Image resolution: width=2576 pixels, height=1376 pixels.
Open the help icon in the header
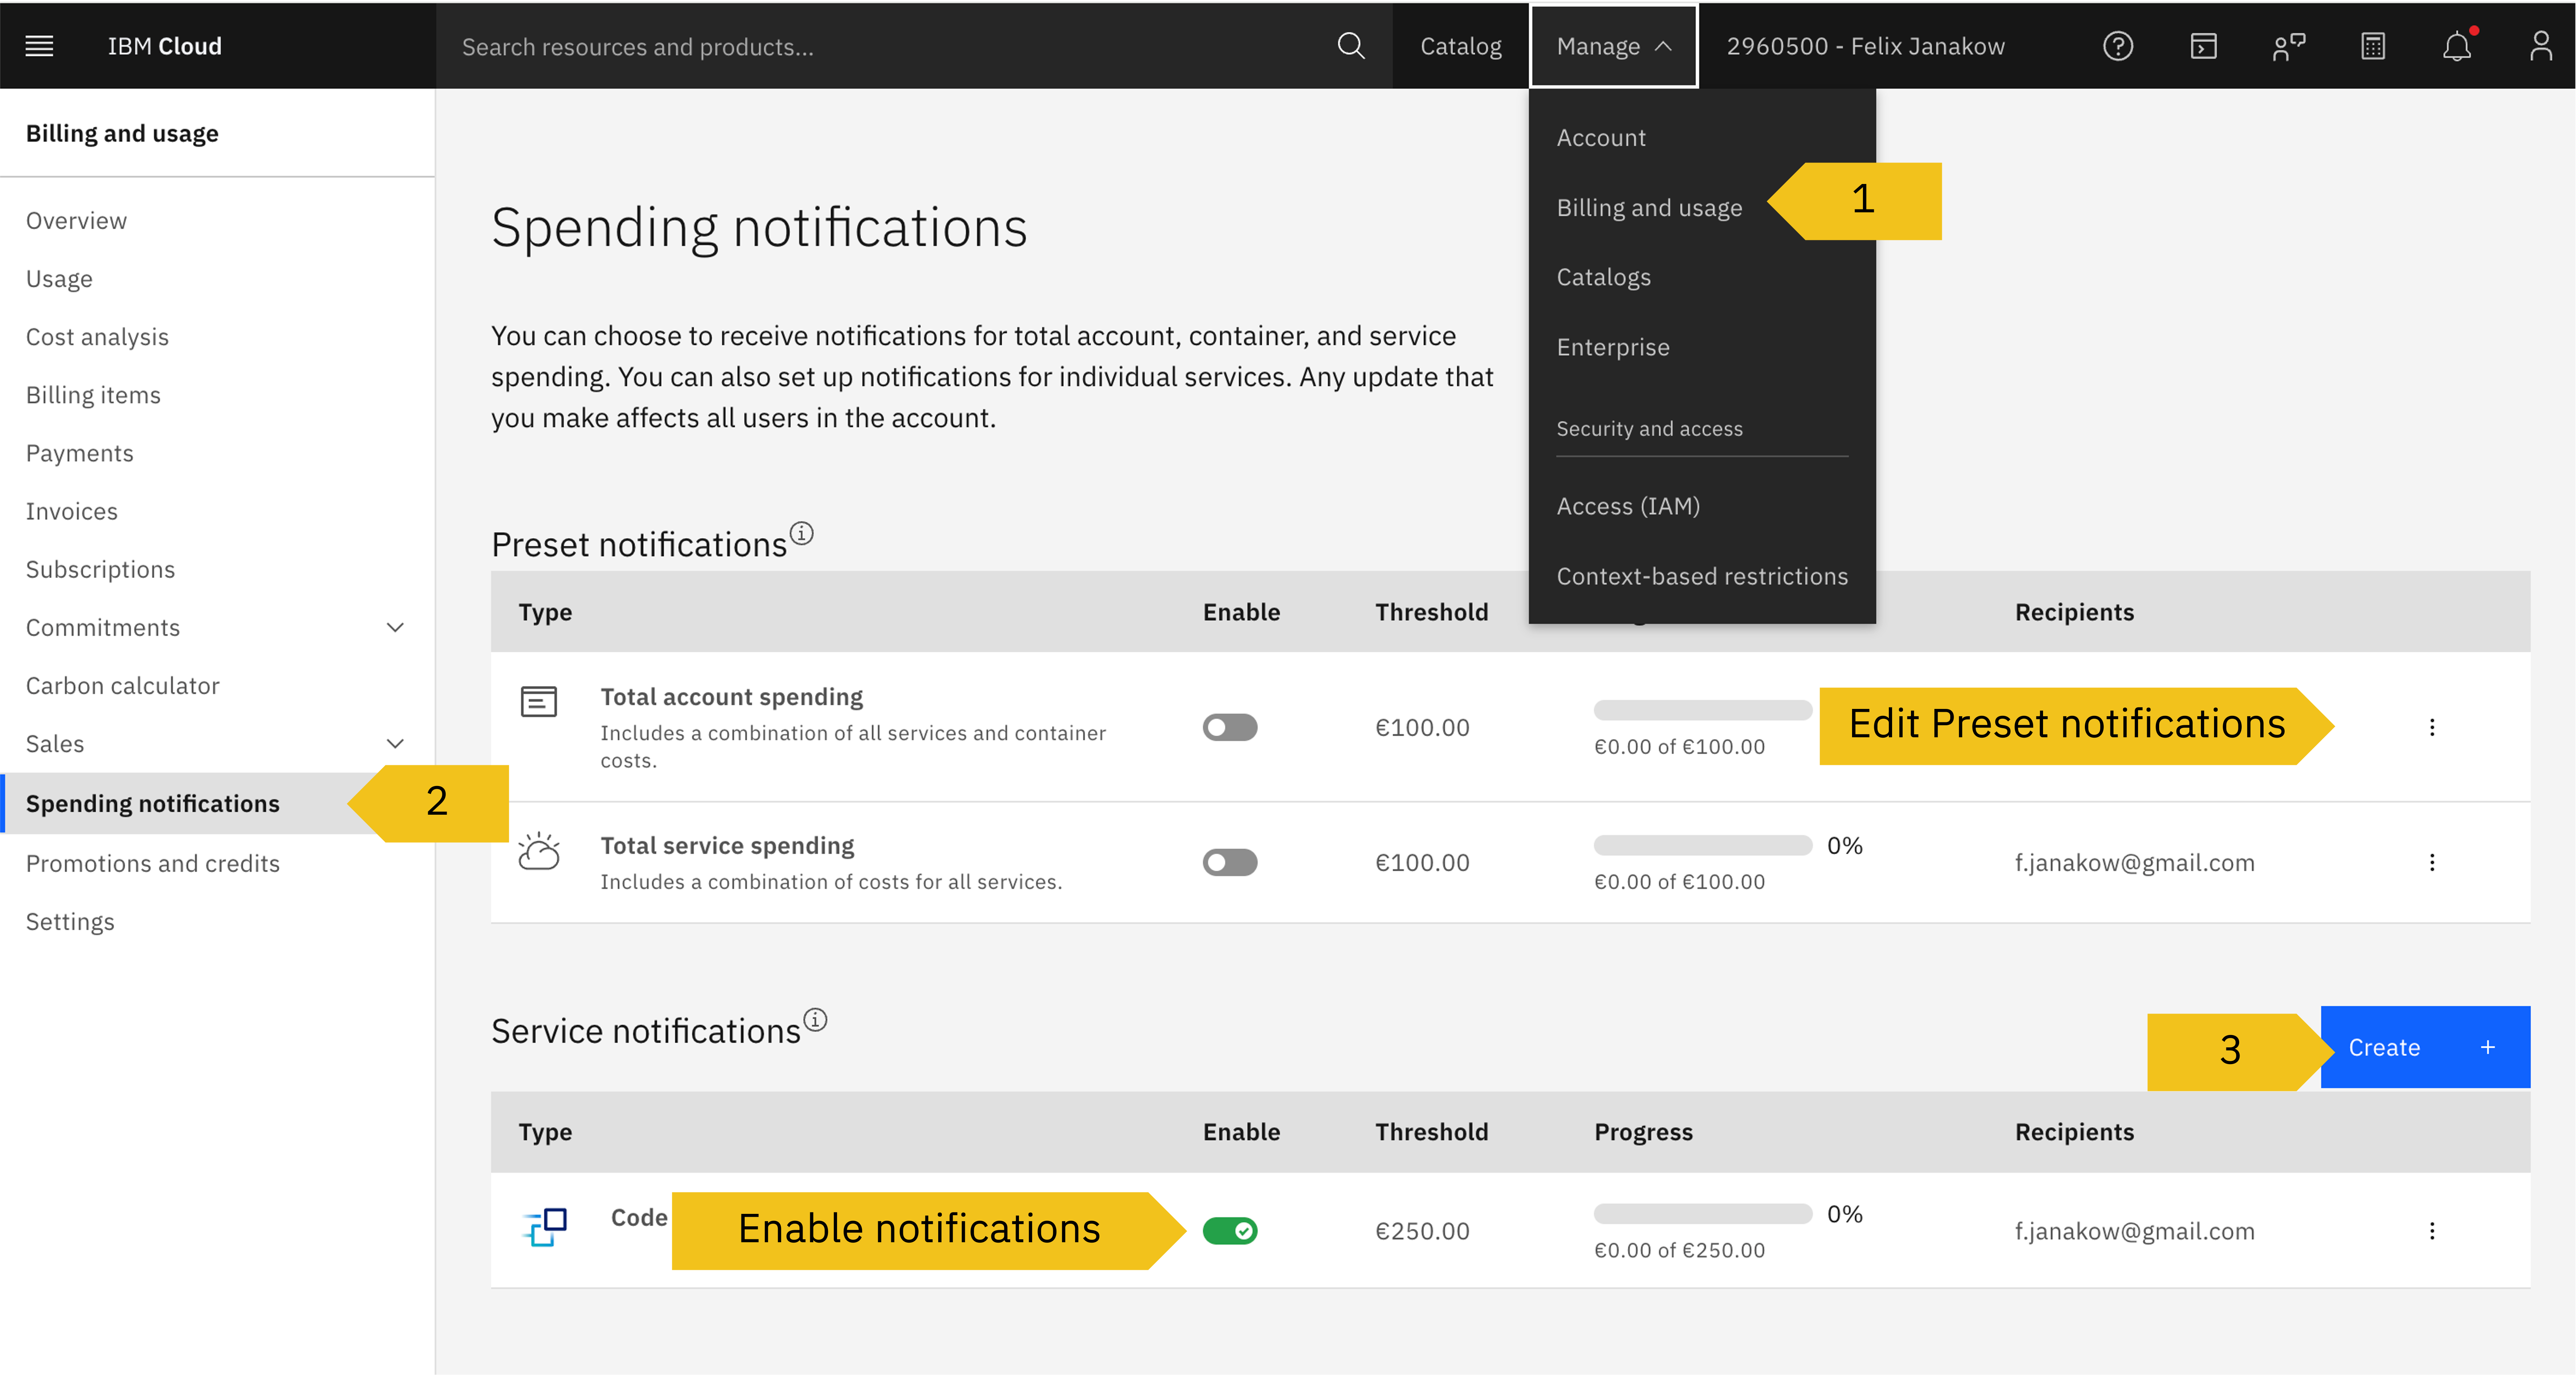click(x=2118, y=45)
